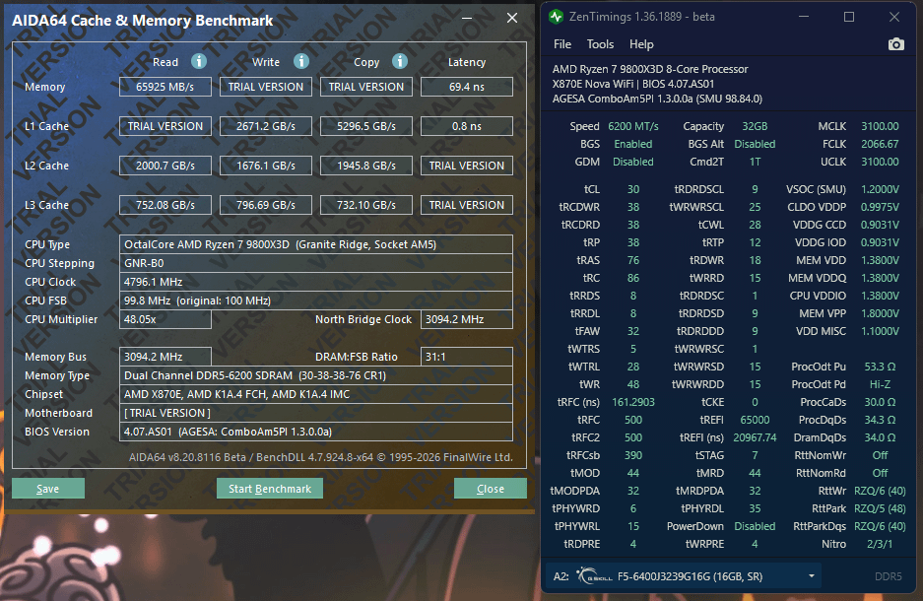Save the AIDA64 benchmark results

(x=47, y=489)
